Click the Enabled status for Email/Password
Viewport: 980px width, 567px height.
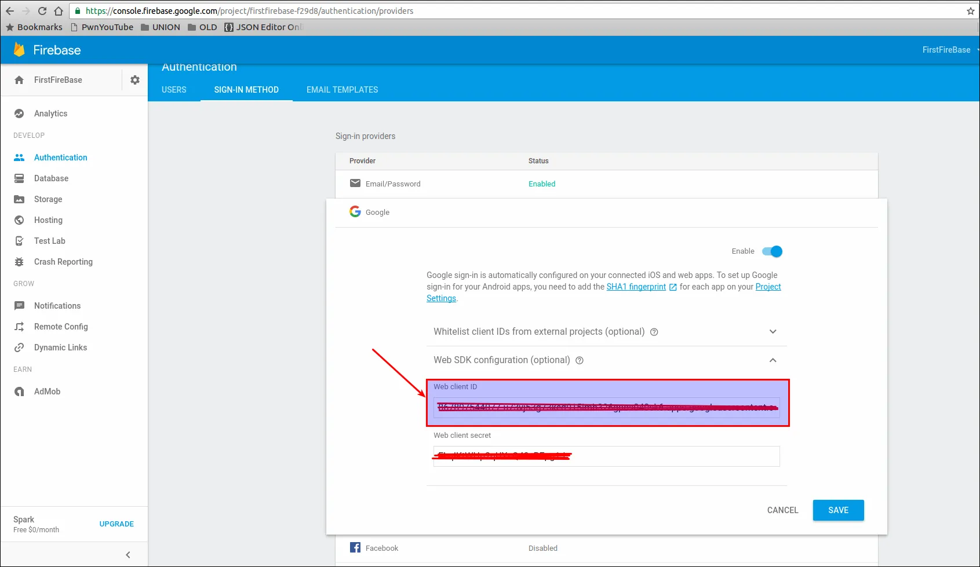(x=542, y=184)
